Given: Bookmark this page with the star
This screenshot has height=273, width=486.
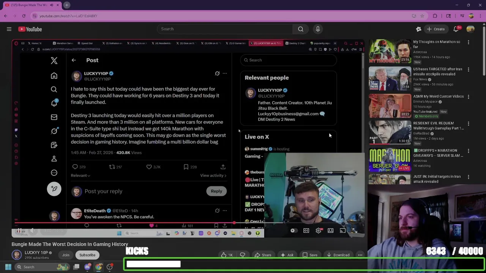Looking at the screenshot, I should [x=423, y=16].
